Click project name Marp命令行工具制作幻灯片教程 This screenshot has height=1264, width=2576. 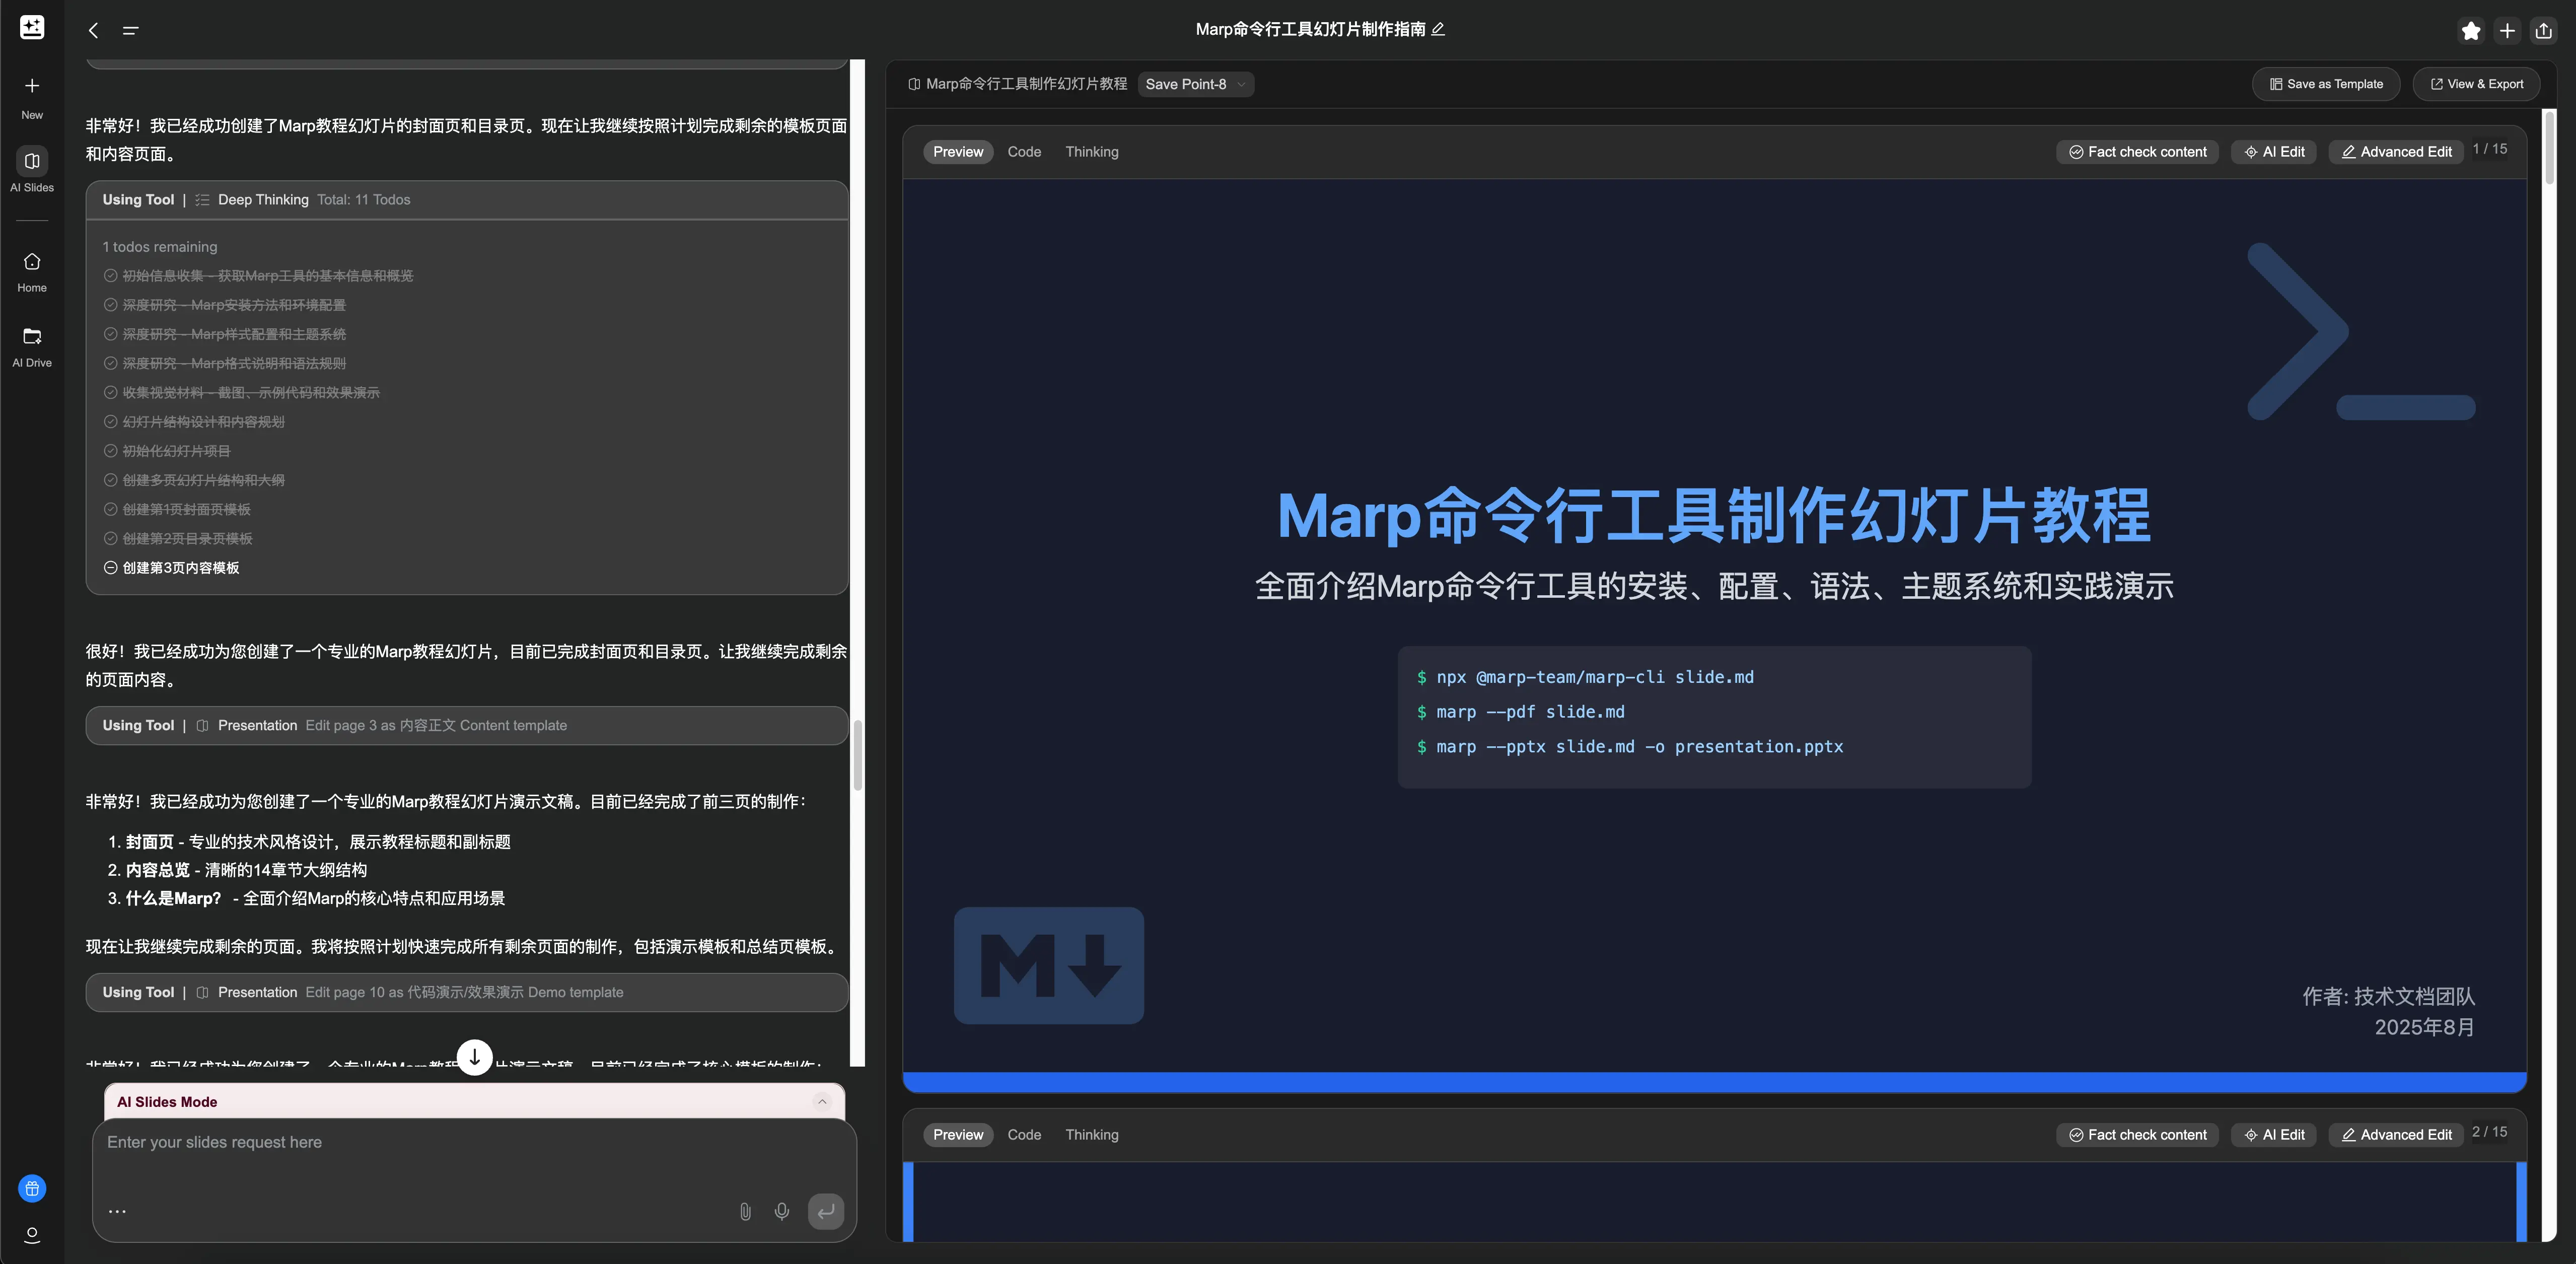[x=1026, y=84]
